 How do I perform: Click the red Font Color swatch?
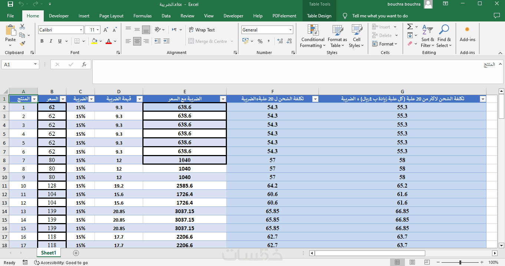[109, 41]
